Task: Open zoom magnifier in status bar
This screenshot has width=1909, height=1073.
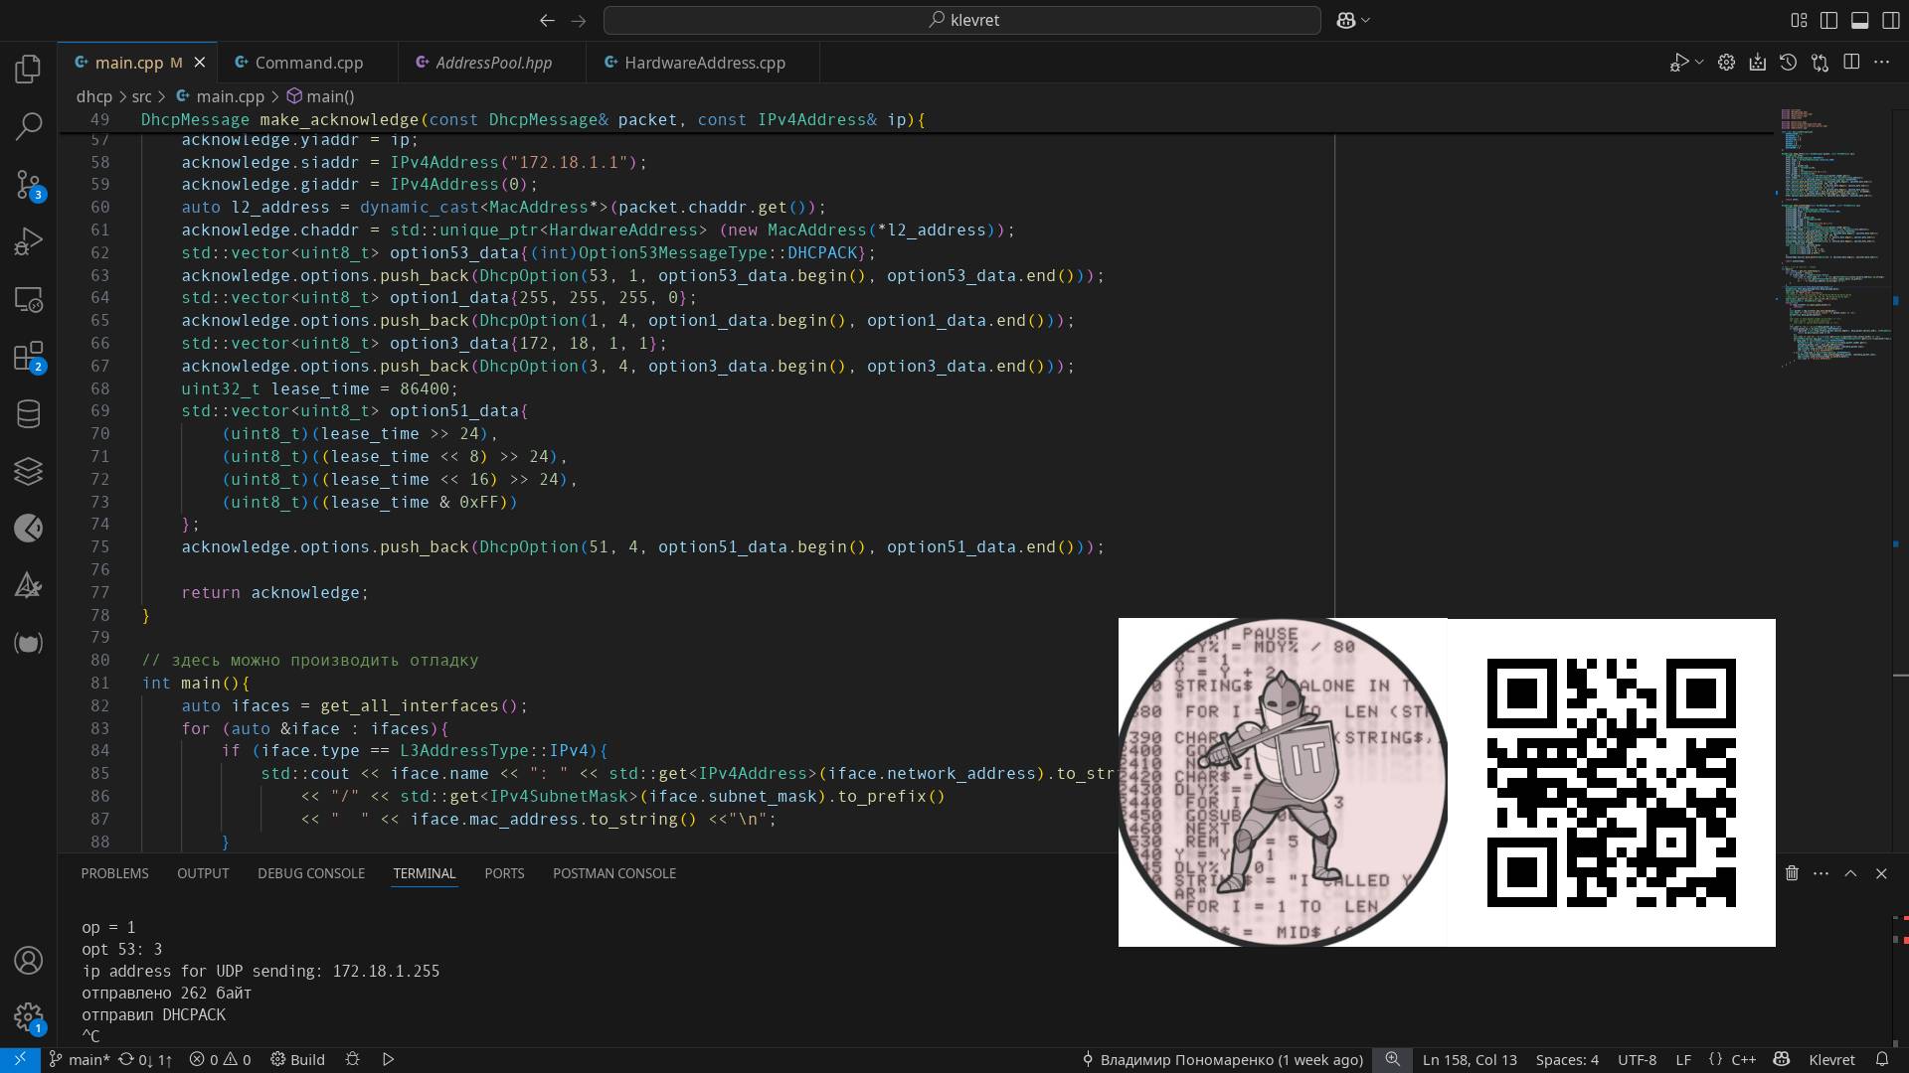Action: (x=1392, y=1059)
